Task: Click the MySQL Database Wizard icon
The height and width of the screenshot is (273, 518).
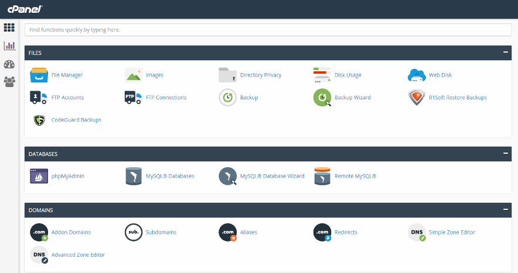Action: pos(227,176)
